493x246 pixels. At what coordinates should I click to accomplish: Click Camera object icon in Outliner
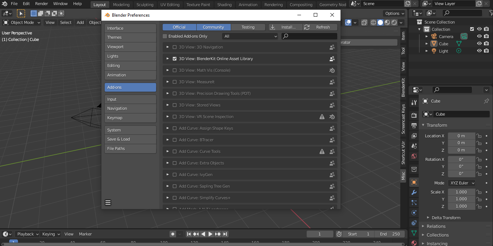434,37
